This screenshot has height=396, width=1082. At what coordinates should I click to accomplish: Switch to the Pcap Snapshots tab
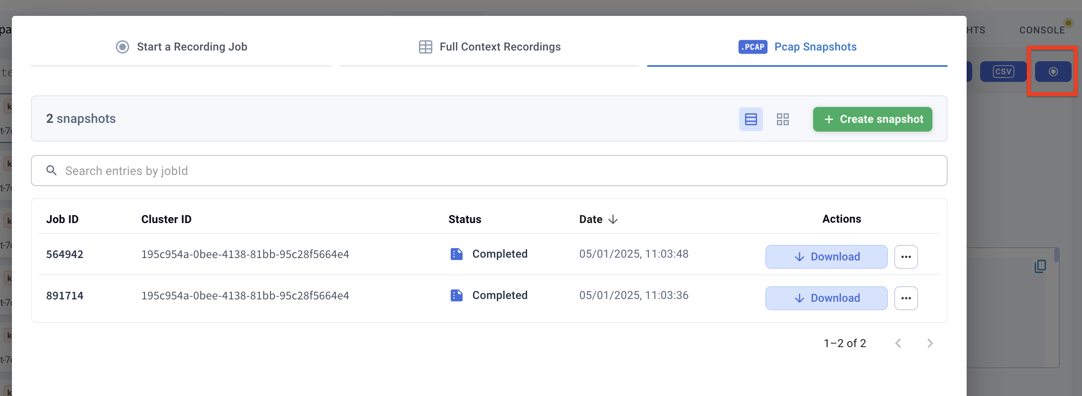coord(815,47)
